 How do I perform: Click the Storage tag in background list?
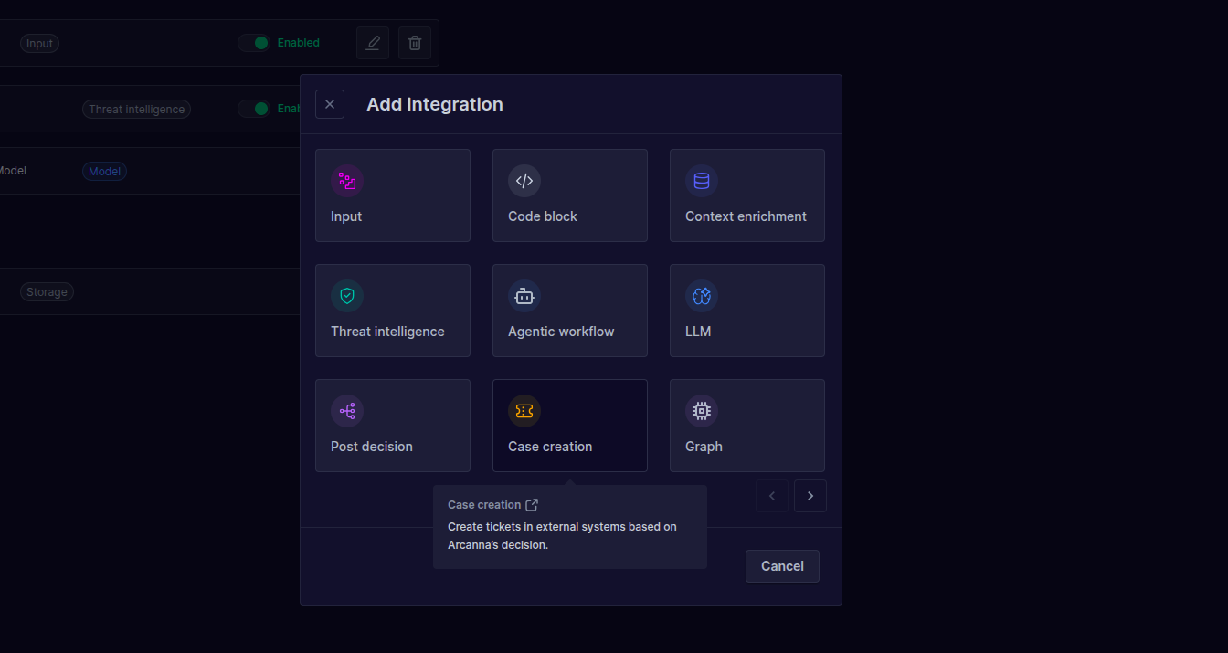point(47,292)
